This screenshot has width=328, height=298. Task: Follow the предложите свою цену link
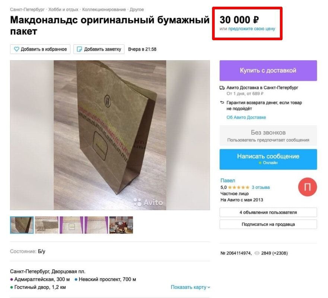(252, 29)
